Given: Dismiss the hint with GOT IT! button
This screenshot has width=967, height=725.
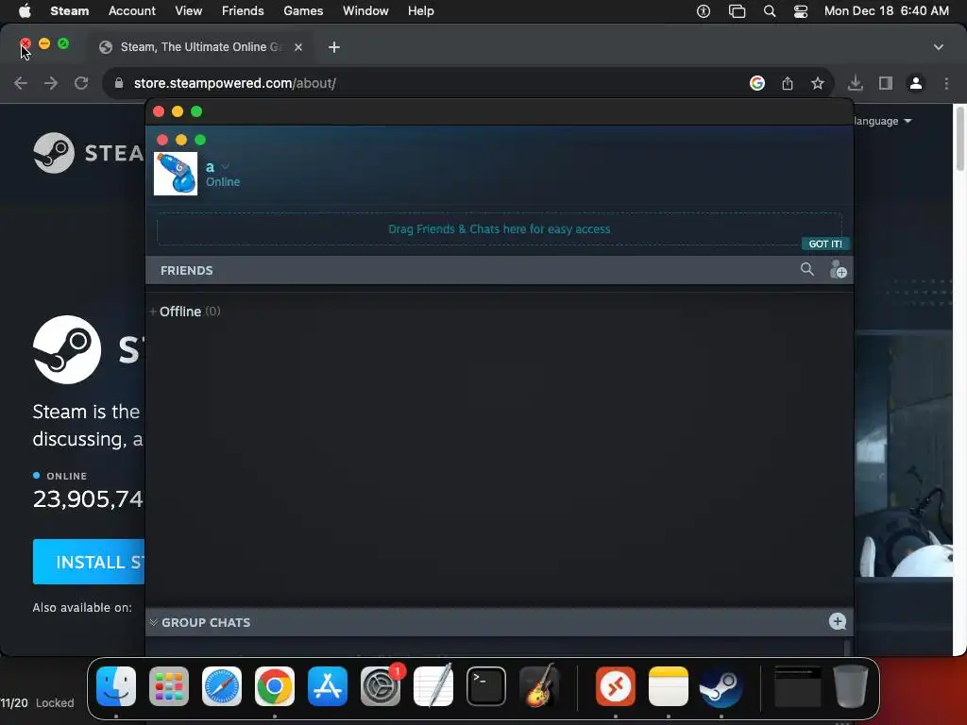Looking at the screenshot, I should click(x=825, y=244).
